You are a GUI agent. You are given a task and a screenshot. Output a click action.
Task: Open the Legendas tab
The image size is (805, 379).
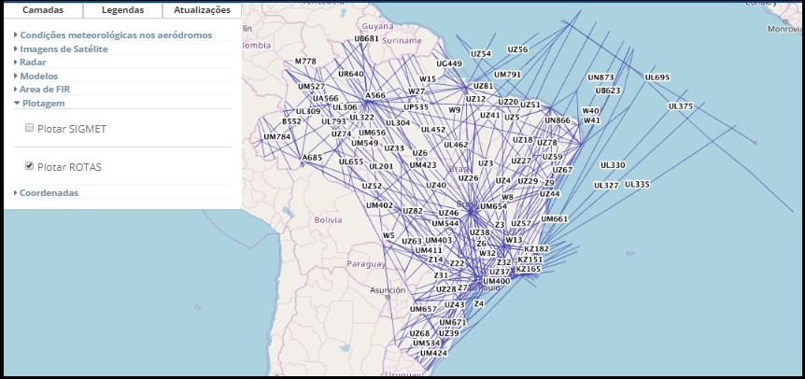pos(122,10)
